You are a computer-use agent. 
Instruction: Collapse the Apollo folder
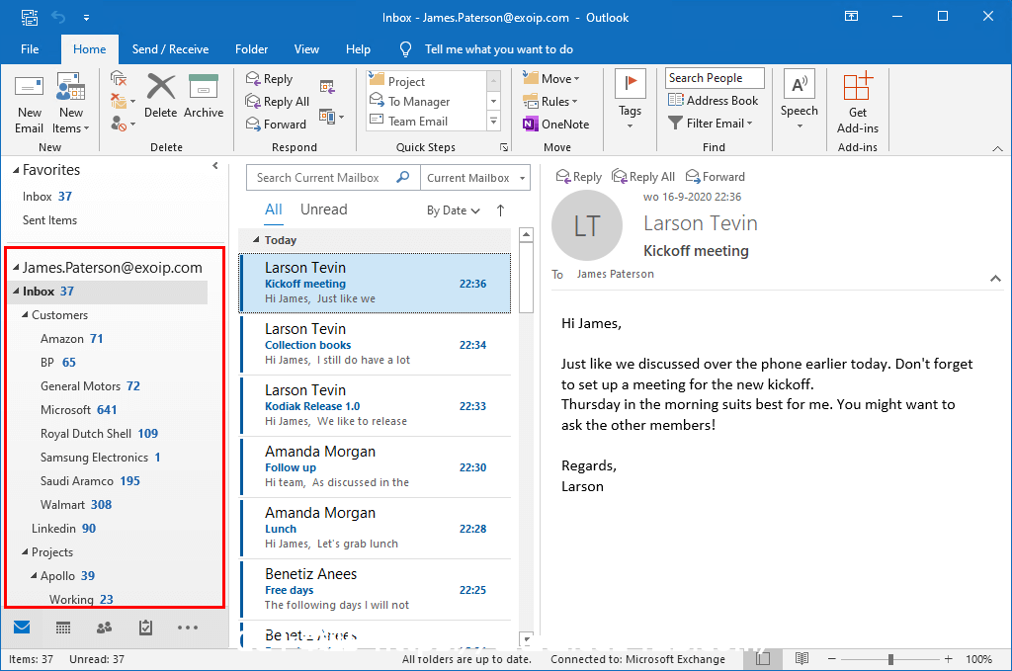34,575
